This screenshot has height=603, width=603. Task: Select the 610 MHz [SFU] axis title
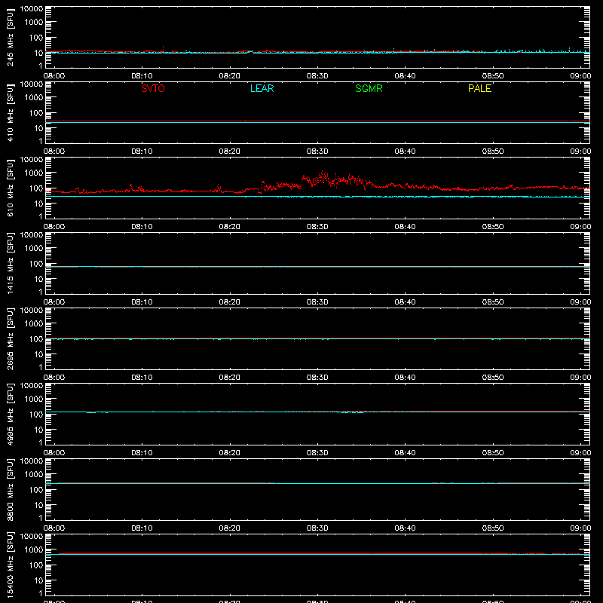click(x=10, y=188)
